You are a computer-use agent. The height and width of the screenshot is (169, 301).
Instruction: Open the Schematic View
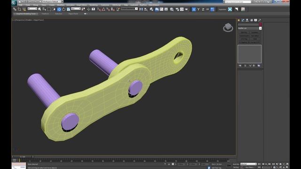[x=166, y=9]
